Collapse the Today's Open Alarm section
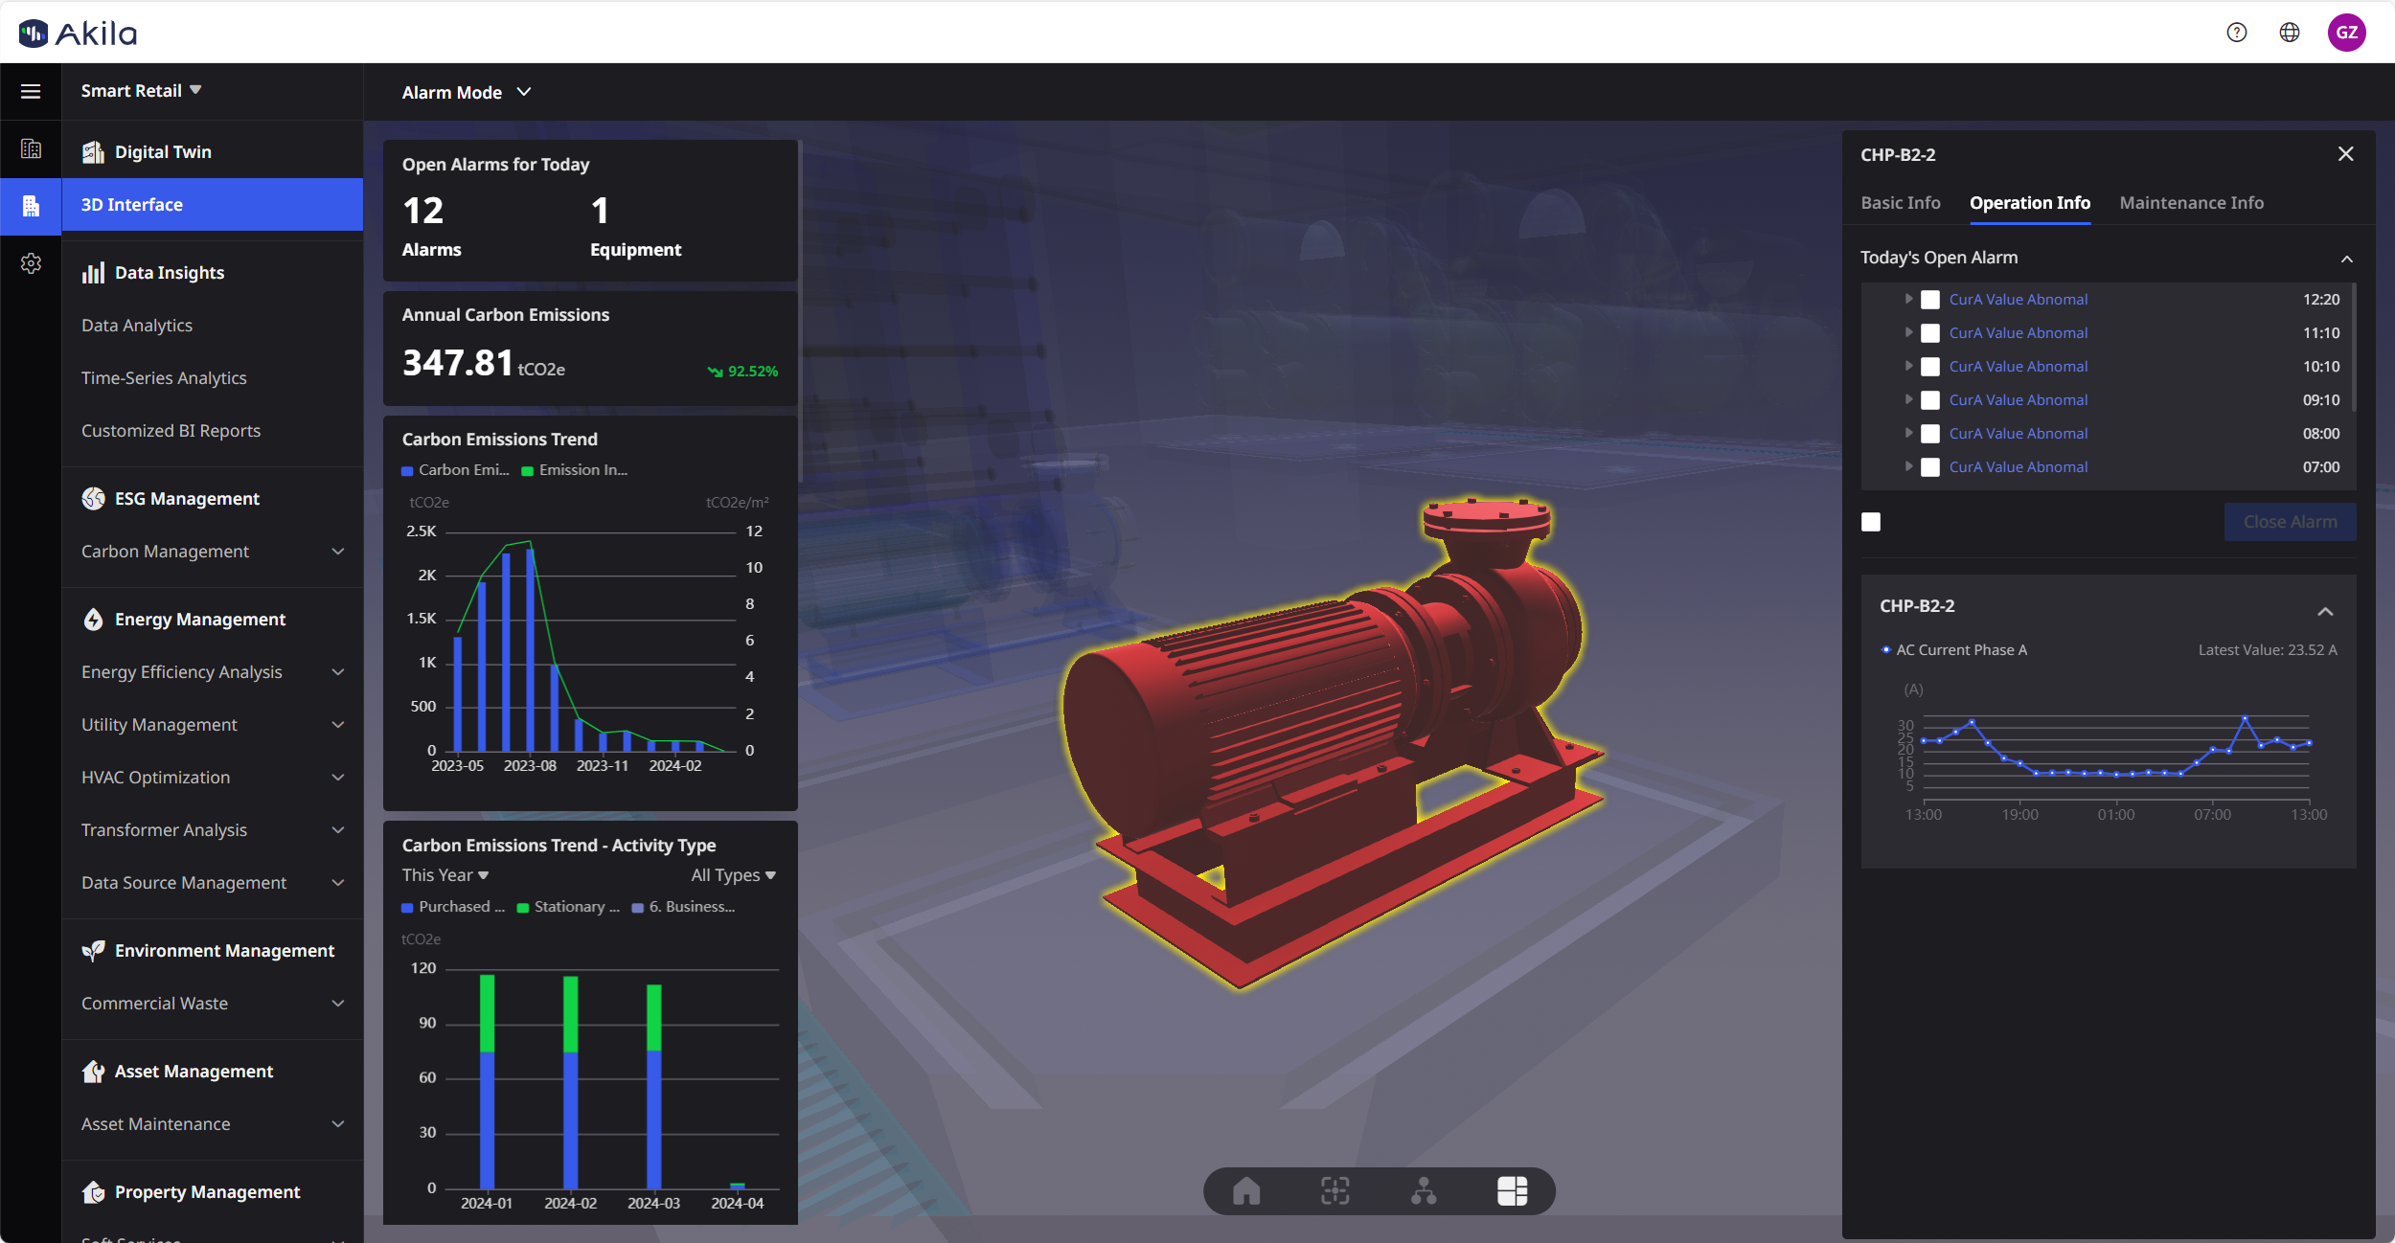2395x1243 pixels. pyautogui.click(x=2347, y=259)
